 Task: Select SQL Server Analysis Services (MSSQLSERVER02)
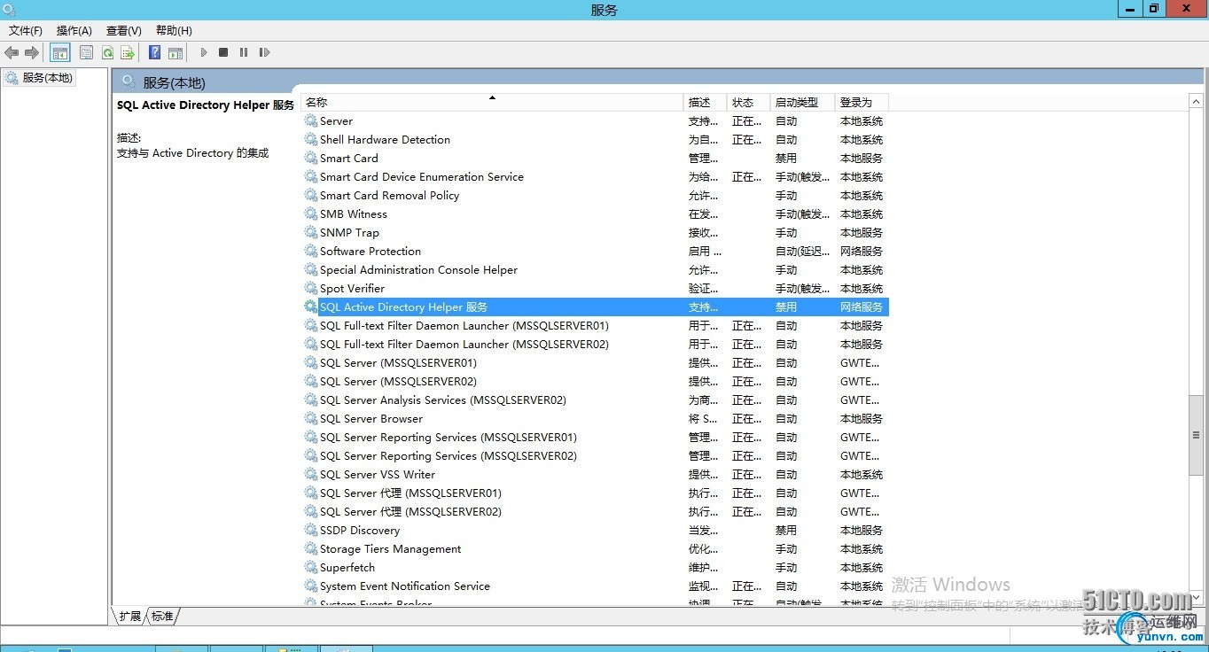click(x=595, y=400)
